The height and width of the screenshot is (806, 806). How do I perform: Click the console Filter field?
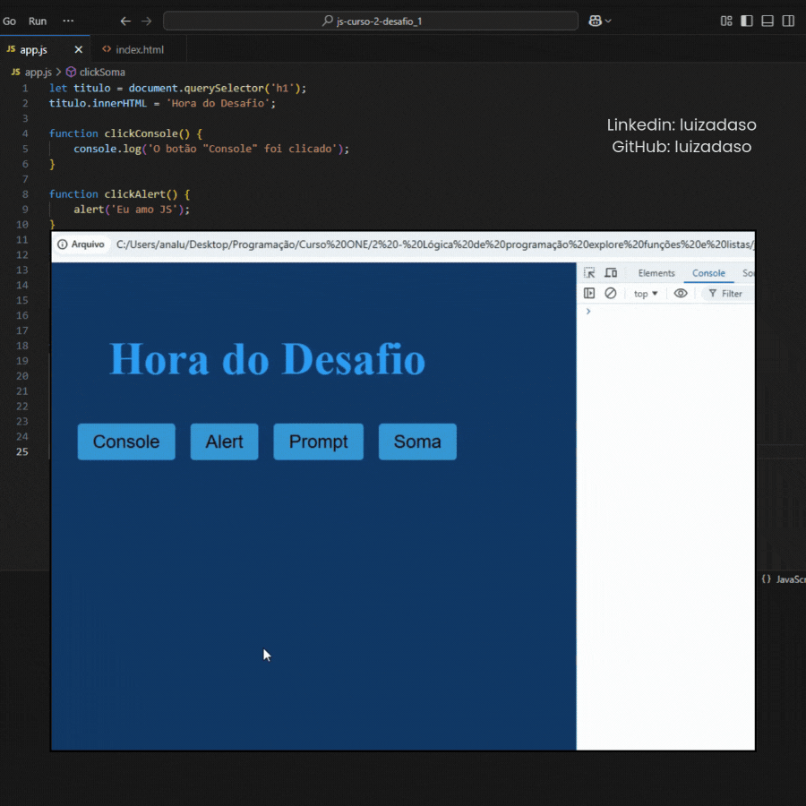pyautogui.click(x=728, y=294)
